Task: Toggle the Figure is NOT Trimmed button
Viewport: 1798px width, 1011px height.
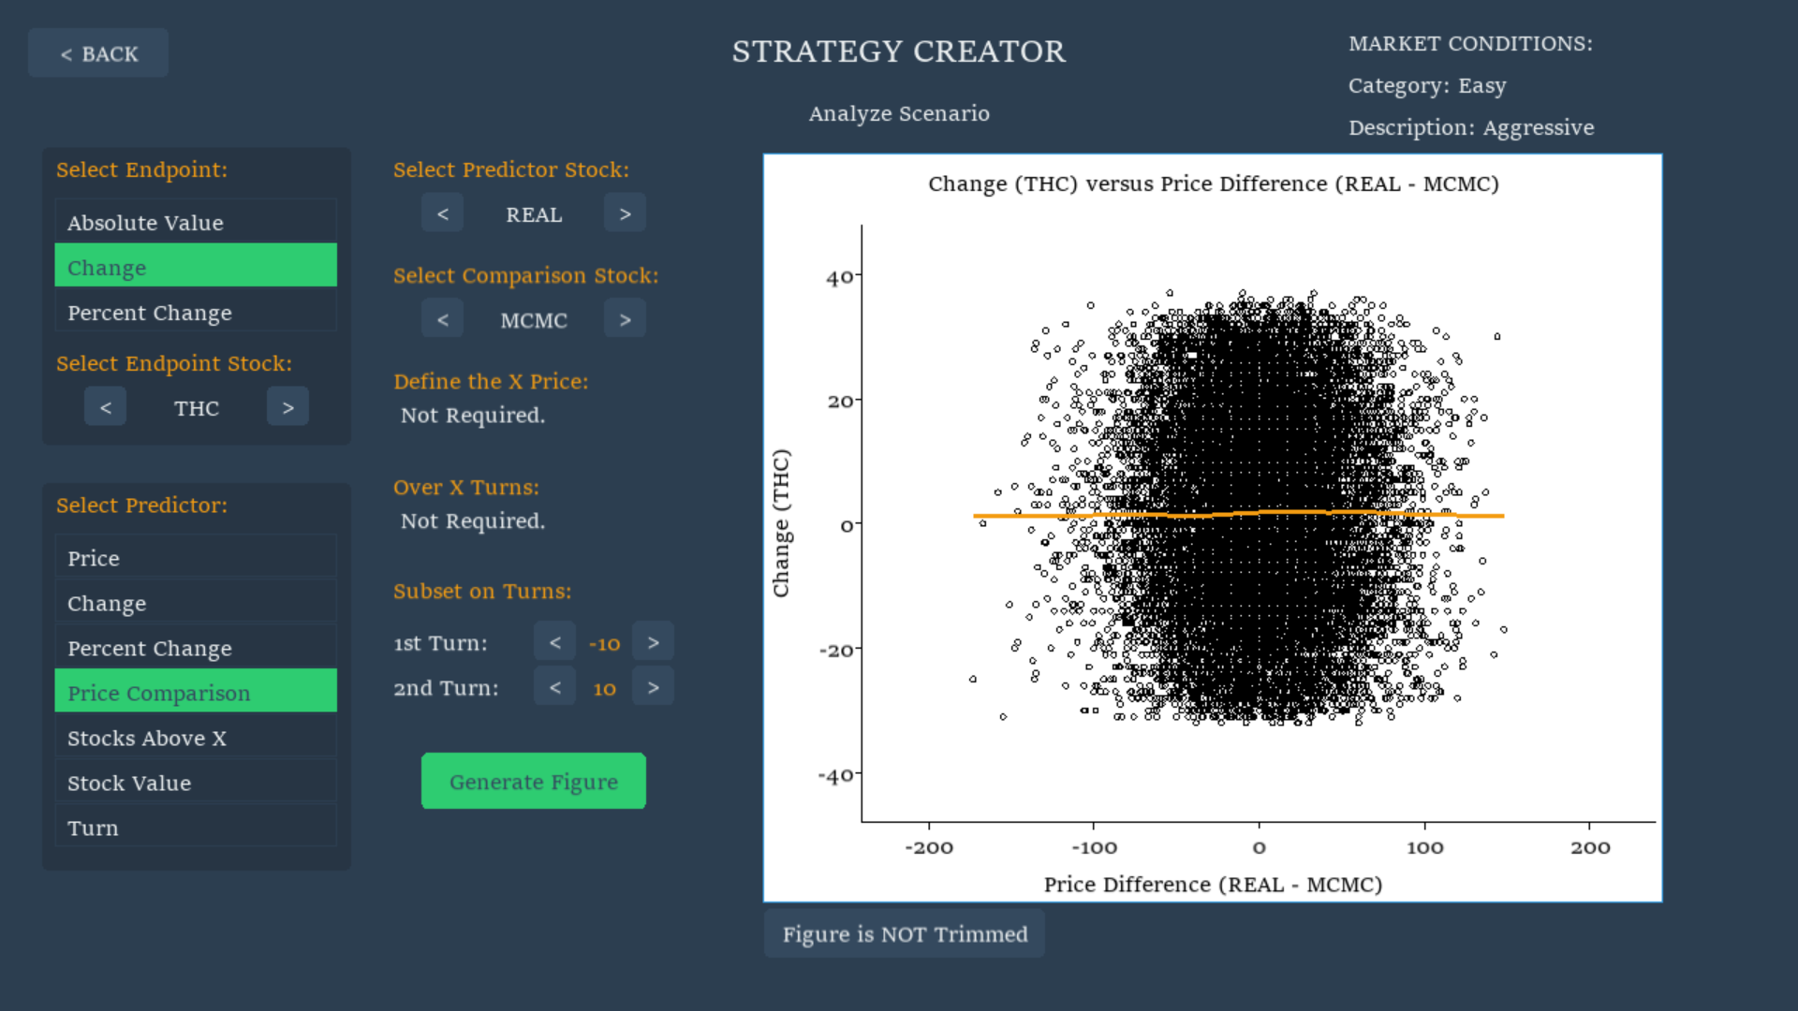Action: point(904,933)
